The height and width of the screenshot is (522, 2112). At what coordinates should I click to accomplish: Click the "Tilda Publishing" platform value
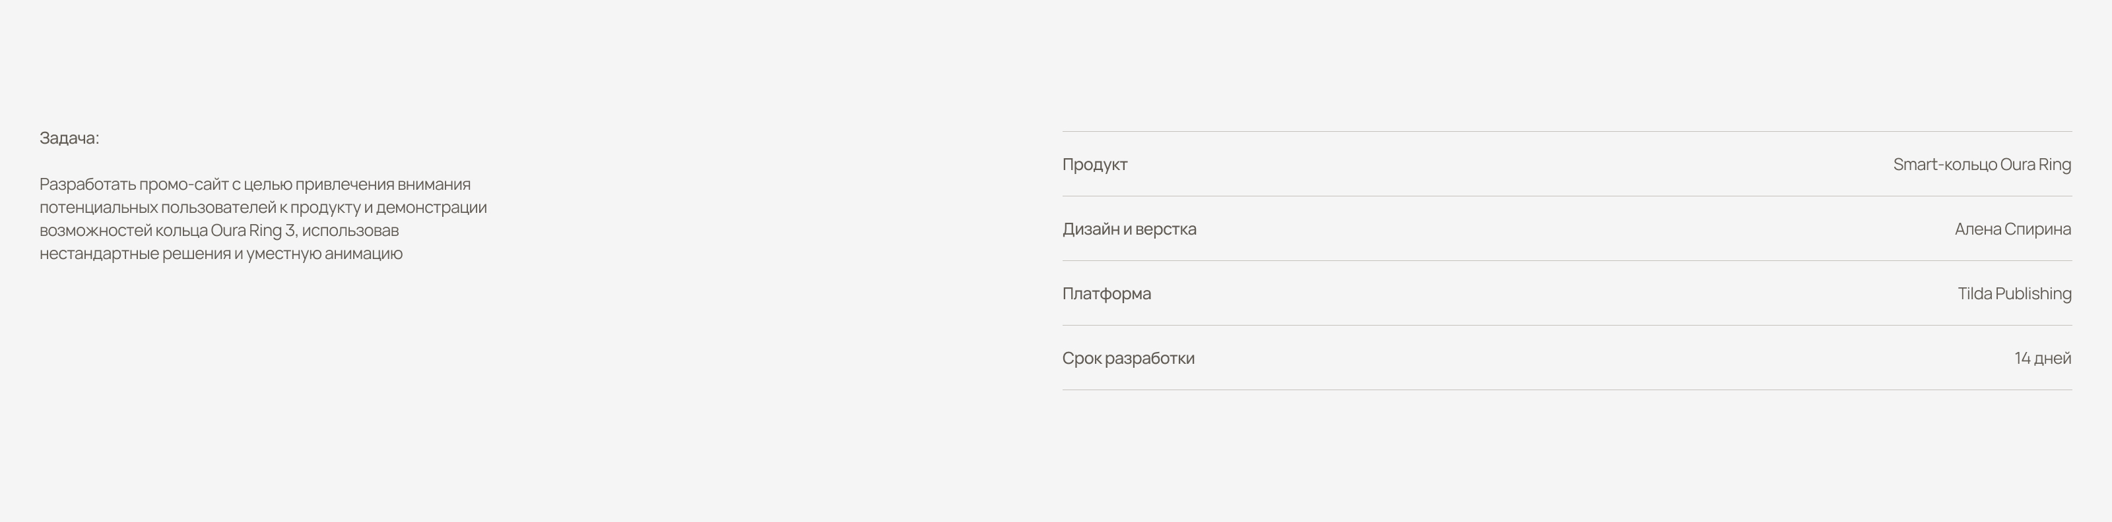[x=2014, y=294]
